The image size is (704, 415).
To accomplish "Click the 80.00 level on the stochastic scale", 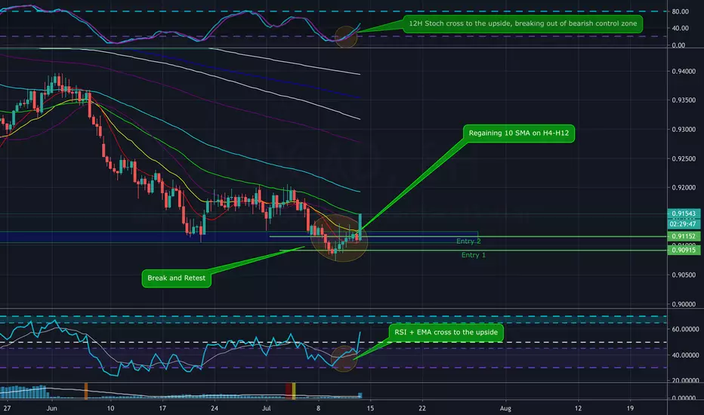I will [x=680, y=11].
